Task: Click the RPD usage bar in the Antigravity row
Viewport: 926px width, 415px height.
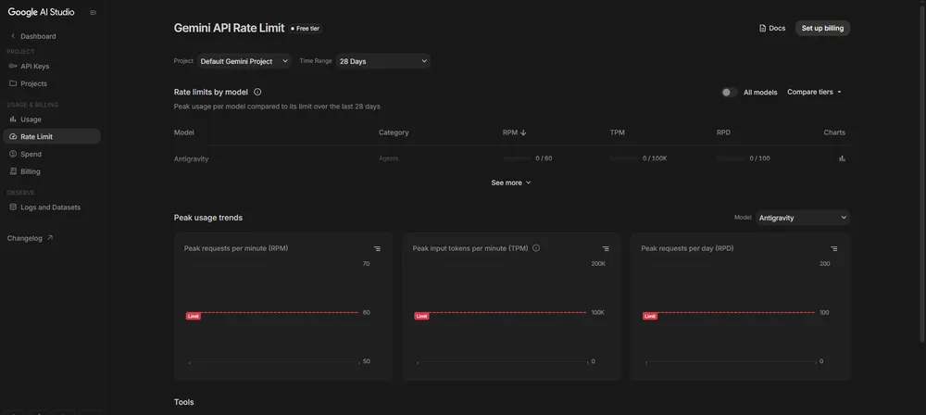Action: point(732,158)
